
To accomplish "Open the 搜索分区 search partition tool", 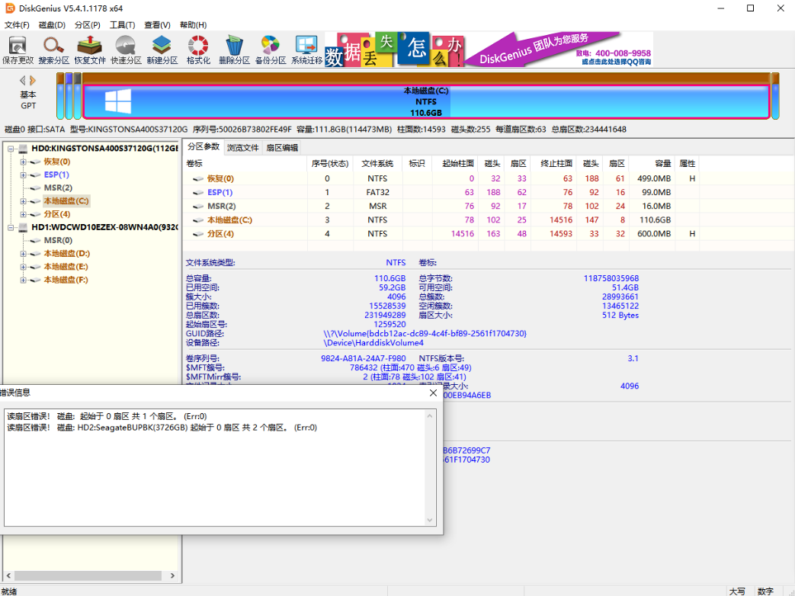I will [x=54, y=50].
